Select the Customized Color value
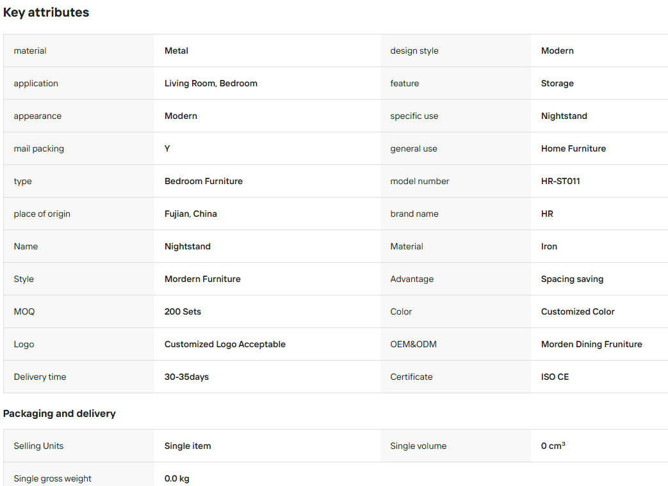668x486 pixels. pyautogui.click(x=578, y=311)
